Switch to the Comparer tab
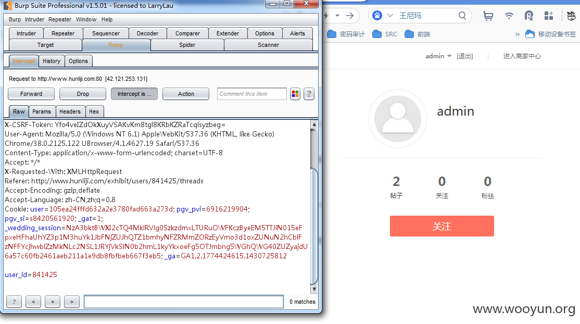Image resolution: width=580 pixels, height=324 pixels. coord(187,33)
